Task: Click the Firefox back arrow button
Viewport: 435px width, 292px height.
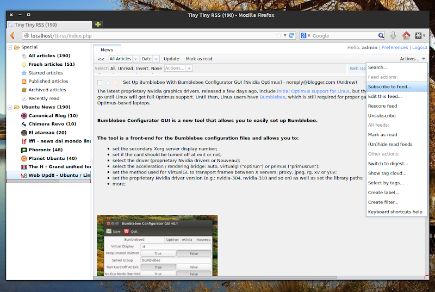Action: pos(13,35)
